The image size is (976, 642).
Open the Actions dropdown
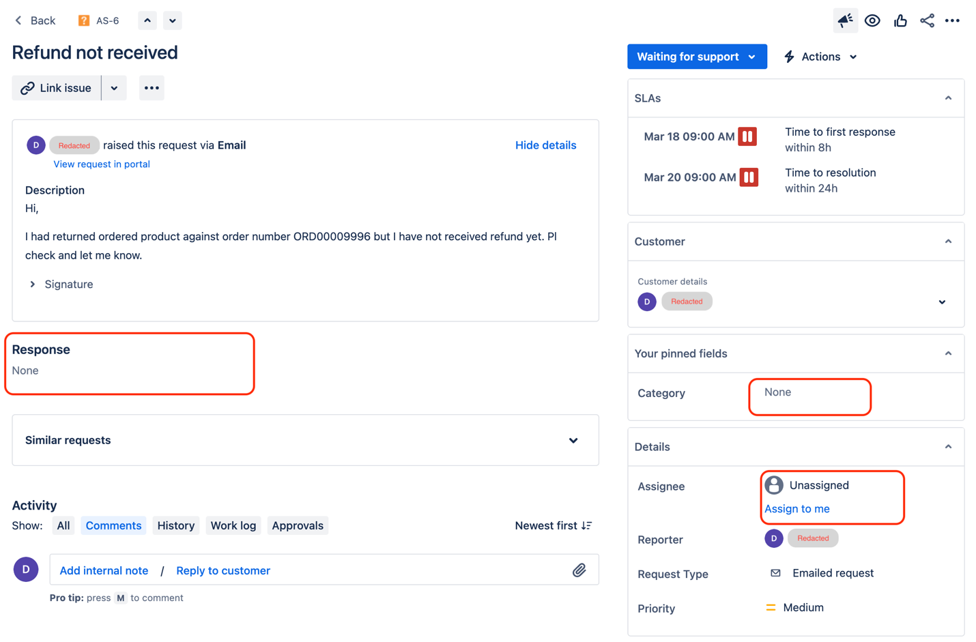[x=820, y=57]
